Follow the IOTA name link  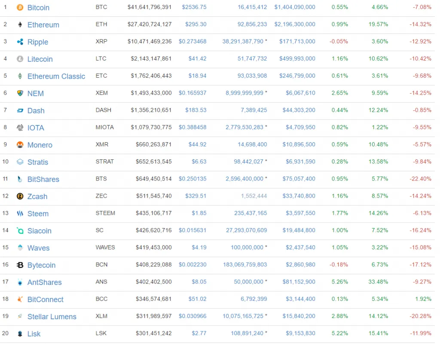[x=36, y=128]
